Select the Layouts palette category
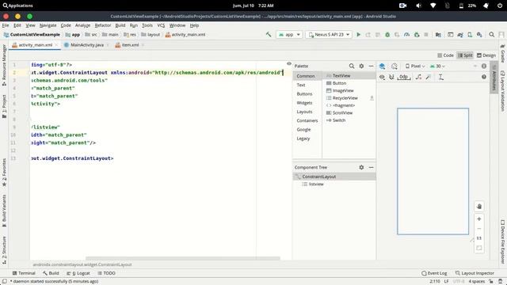The height and width of the screenshot is (285, 507). [304, 112]
